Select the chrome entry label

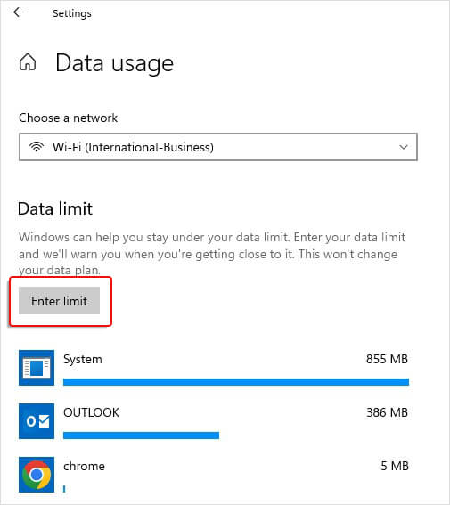(84, 466)
